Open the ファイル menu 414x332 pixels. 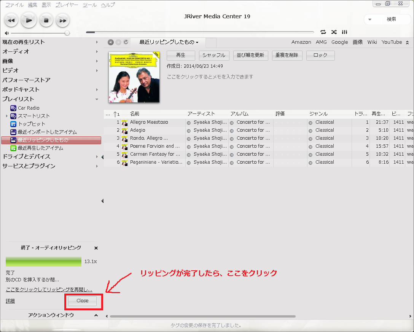pos(14,5)
